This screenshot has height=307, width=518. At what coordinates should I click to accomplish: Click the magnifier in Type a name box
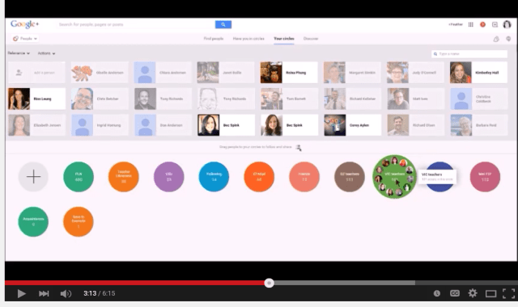click(435, 54)
